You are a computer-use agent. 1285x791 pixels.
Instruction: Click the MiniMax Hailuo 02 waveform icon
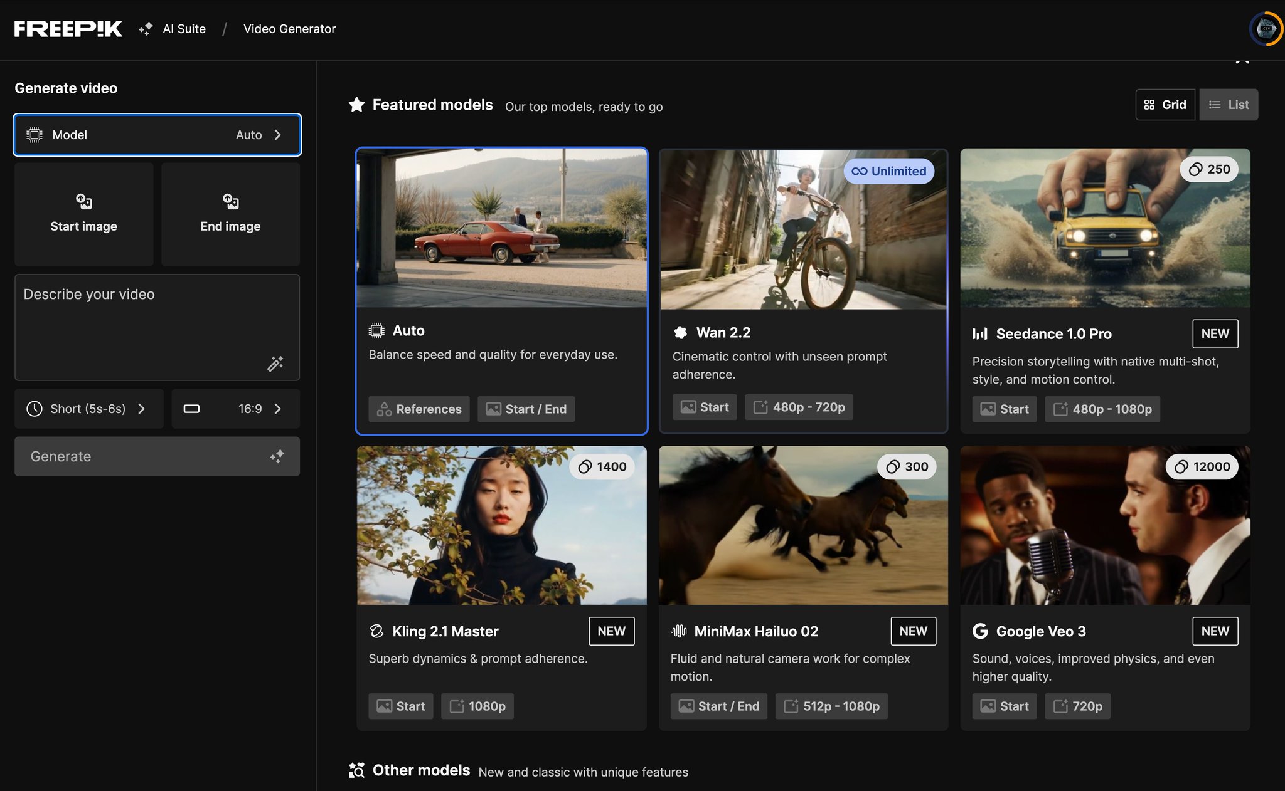click(x=679, y=631)
